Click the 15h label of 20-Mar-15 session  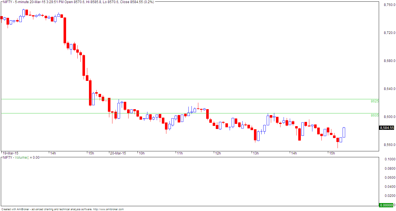click(332, 153)
